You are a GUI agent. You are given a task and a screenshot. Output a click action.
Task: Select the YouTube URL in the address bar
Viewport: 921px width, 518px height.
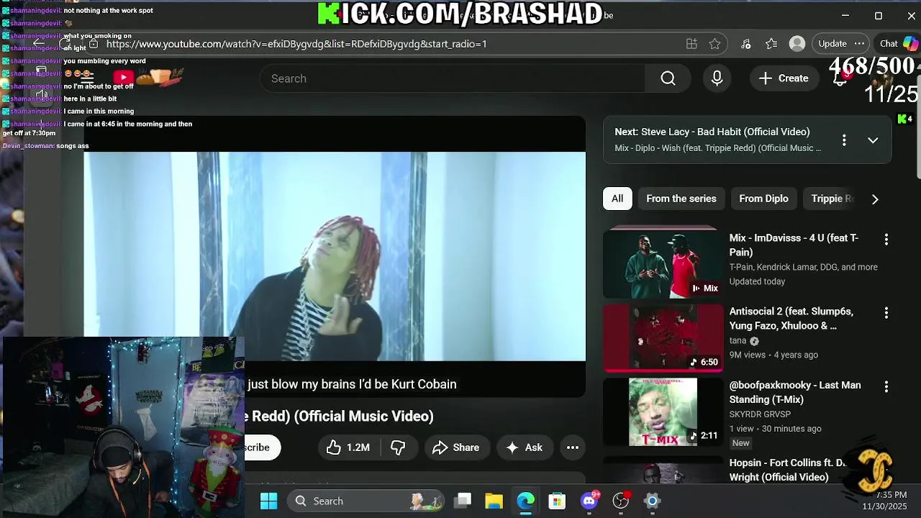296,44
